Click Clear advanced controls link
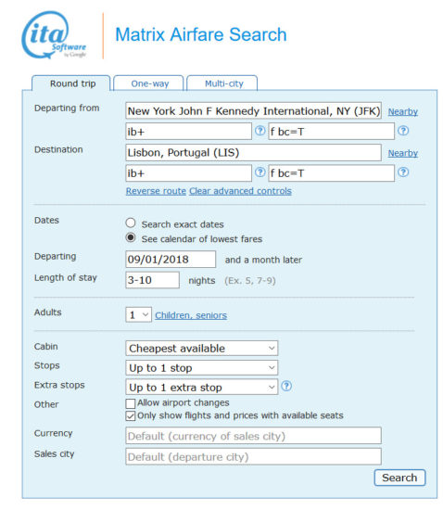This screenshot has width=443, height=510. pos(240,191)
